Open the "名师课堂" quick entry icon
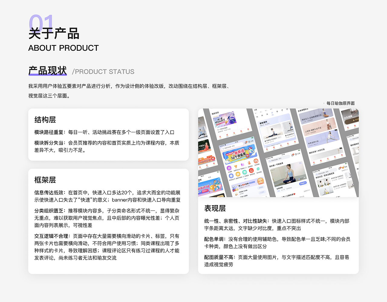Image resolution: width=387 pixels, height=302 pixels. (x=256, y=161)
